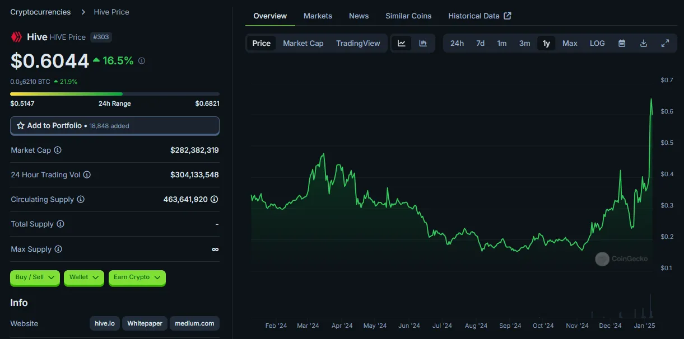Switch chart to Market Cap mode
This screenshot has height=339, width=684.
[303, 43]
